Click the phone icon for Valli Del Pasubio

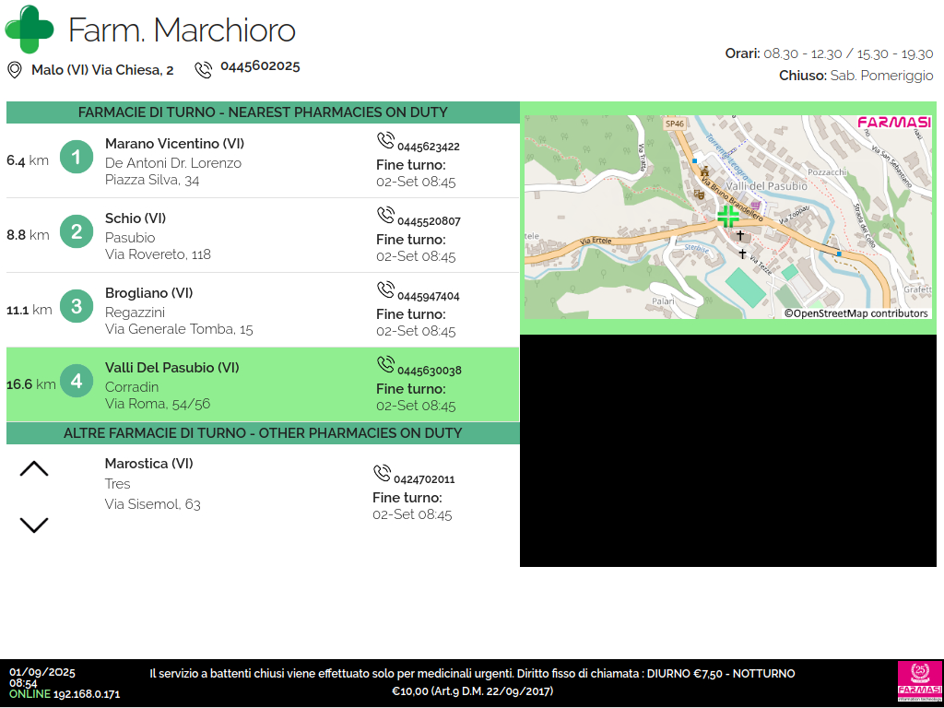click(x=385, y=364)
